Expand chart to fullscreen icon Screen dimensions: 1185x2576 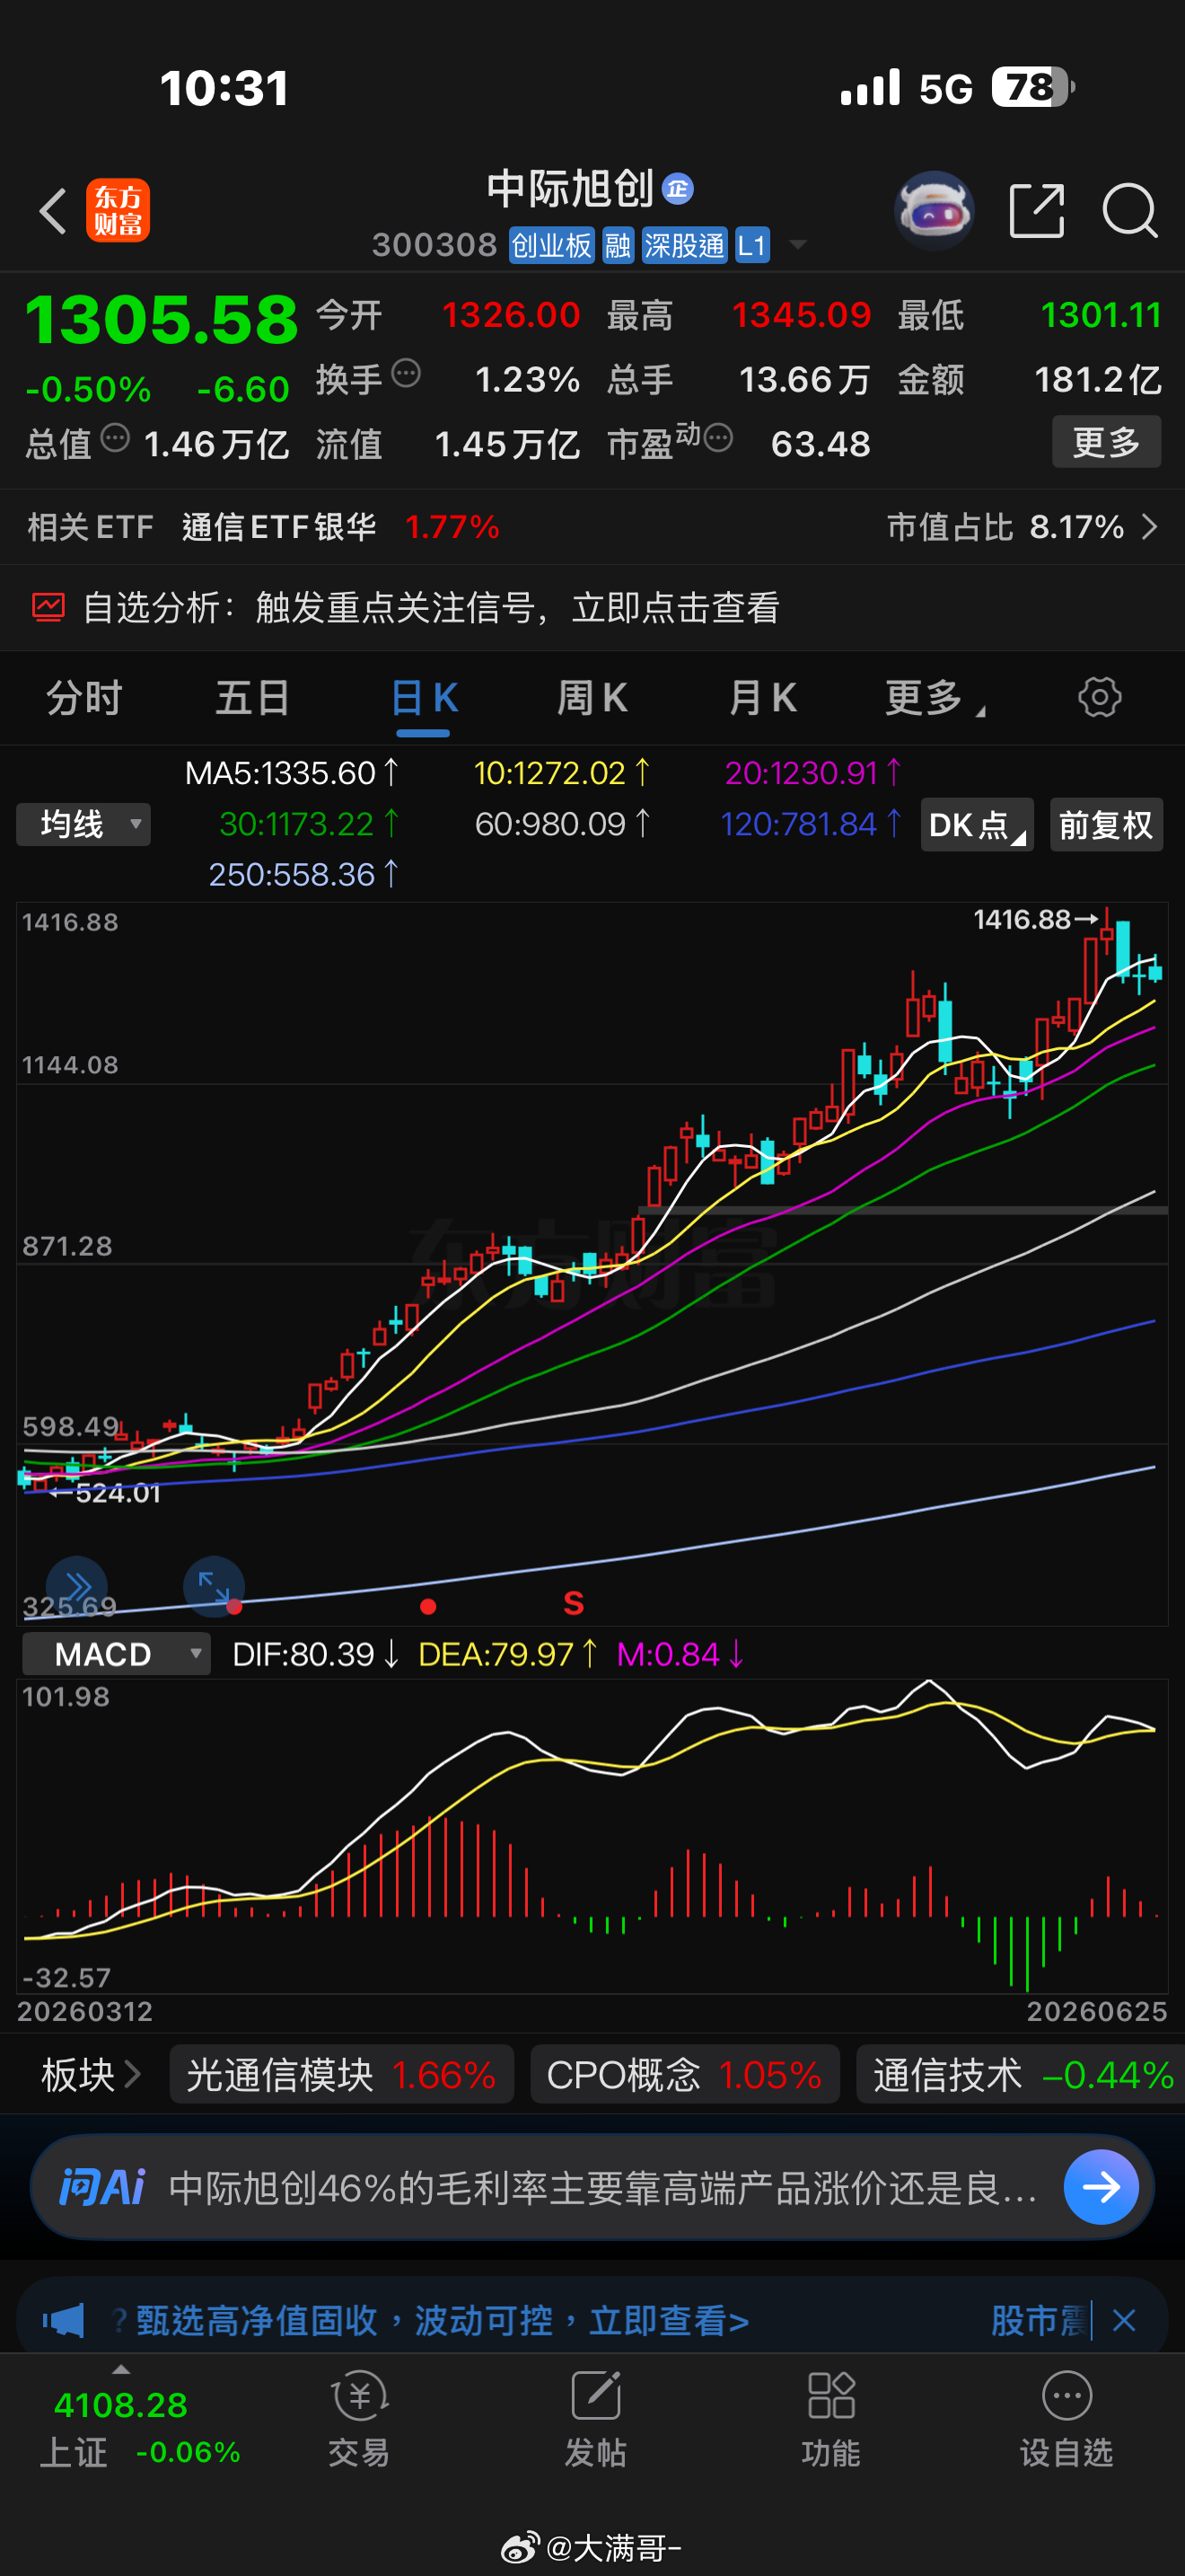pyautogui.click(x=214, y=1586)
